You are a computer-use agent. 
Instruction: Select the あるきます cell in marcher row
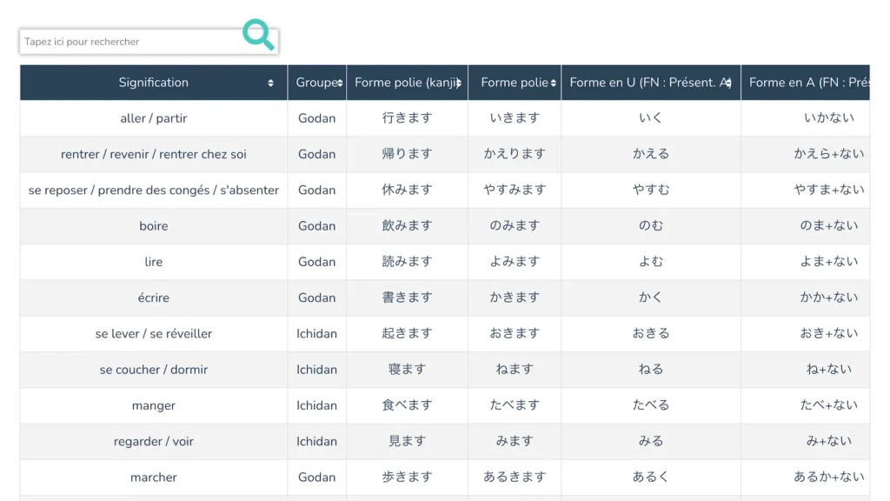(515, 477)
